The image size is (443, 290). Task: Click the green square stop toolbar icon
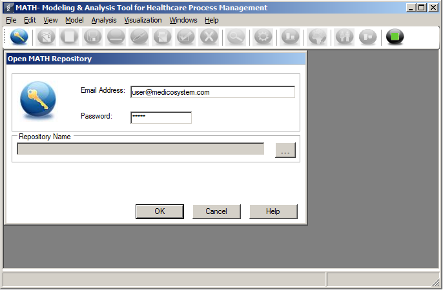395,37
